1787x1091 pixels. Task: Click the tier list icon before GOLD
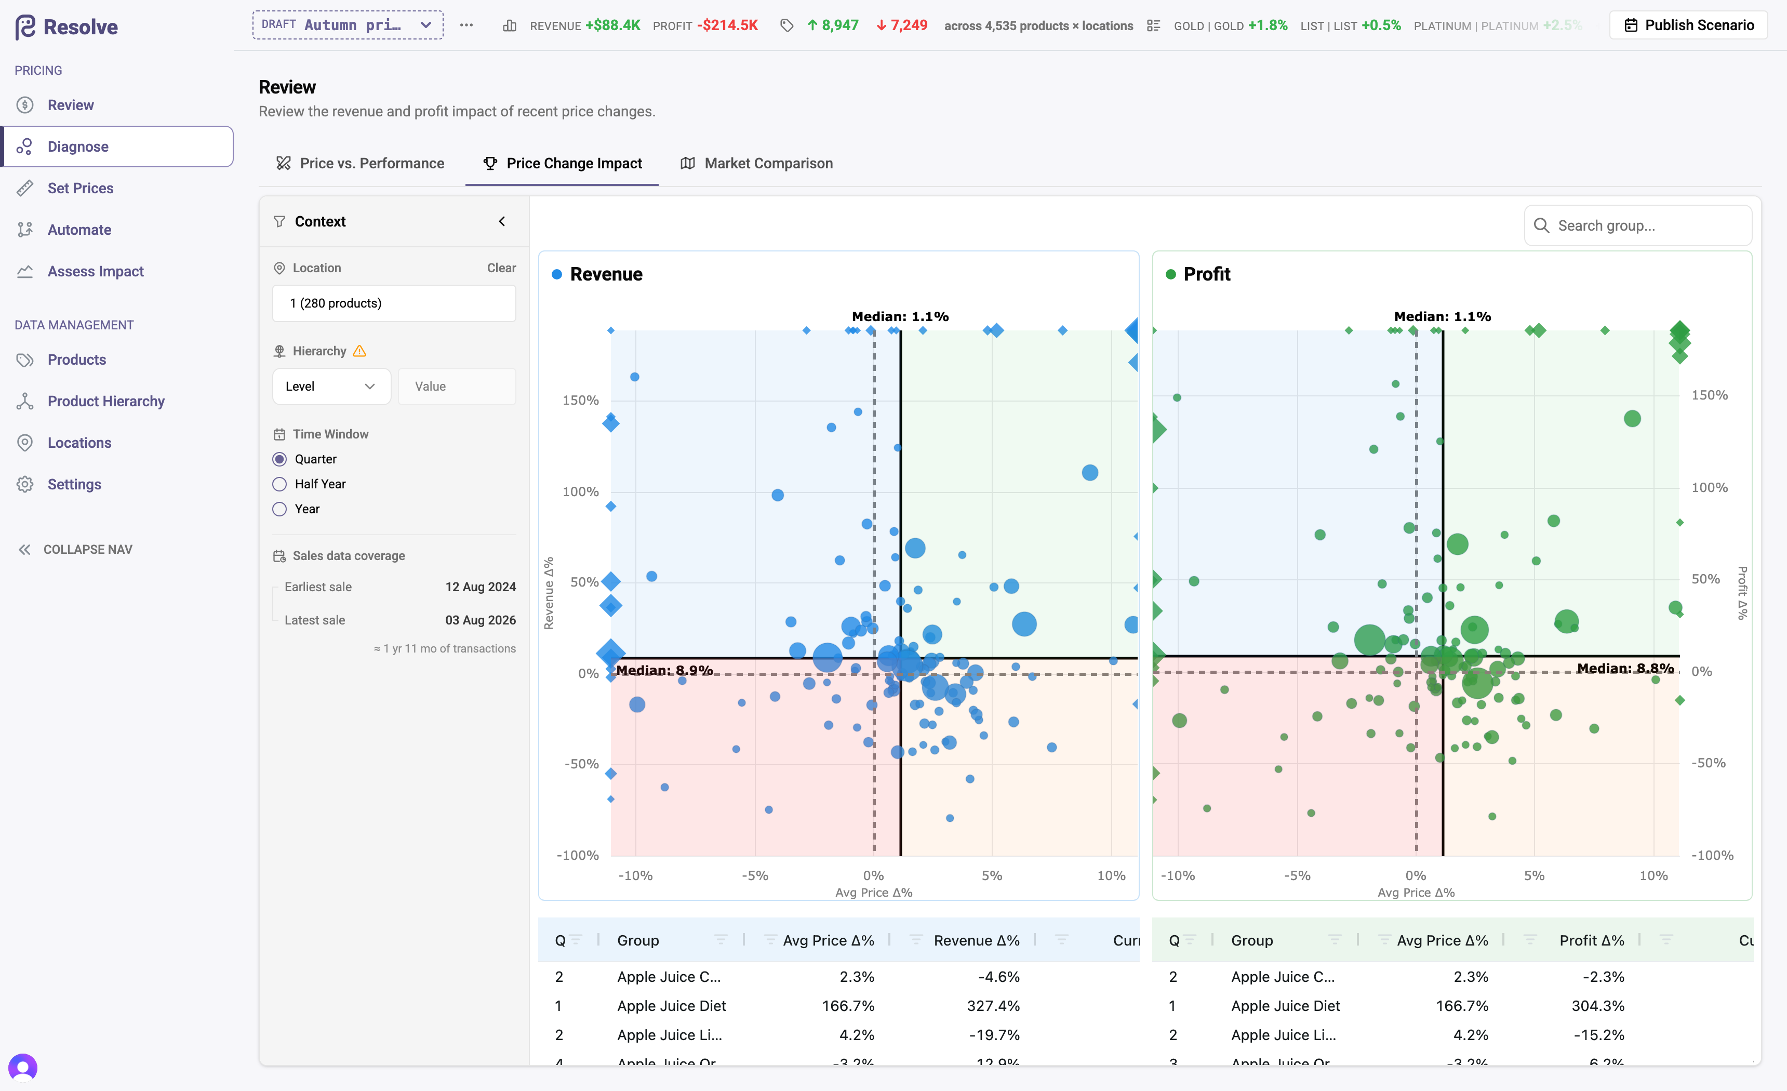click(1153, 26)
